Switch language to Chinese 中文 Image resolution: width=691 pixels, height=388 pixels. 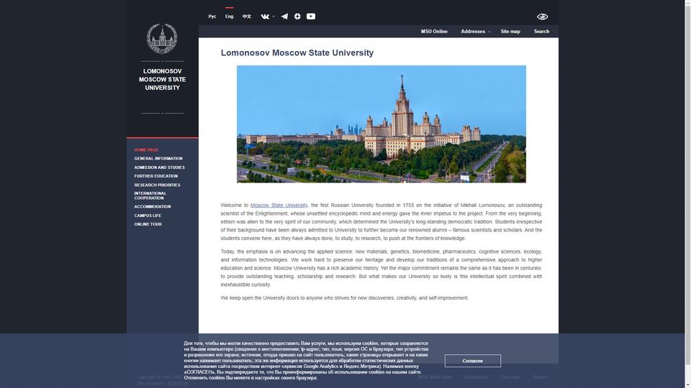point(247,17)
